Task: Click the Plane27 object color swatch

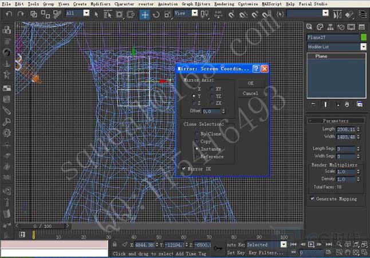Action: (x=364, y=37)
